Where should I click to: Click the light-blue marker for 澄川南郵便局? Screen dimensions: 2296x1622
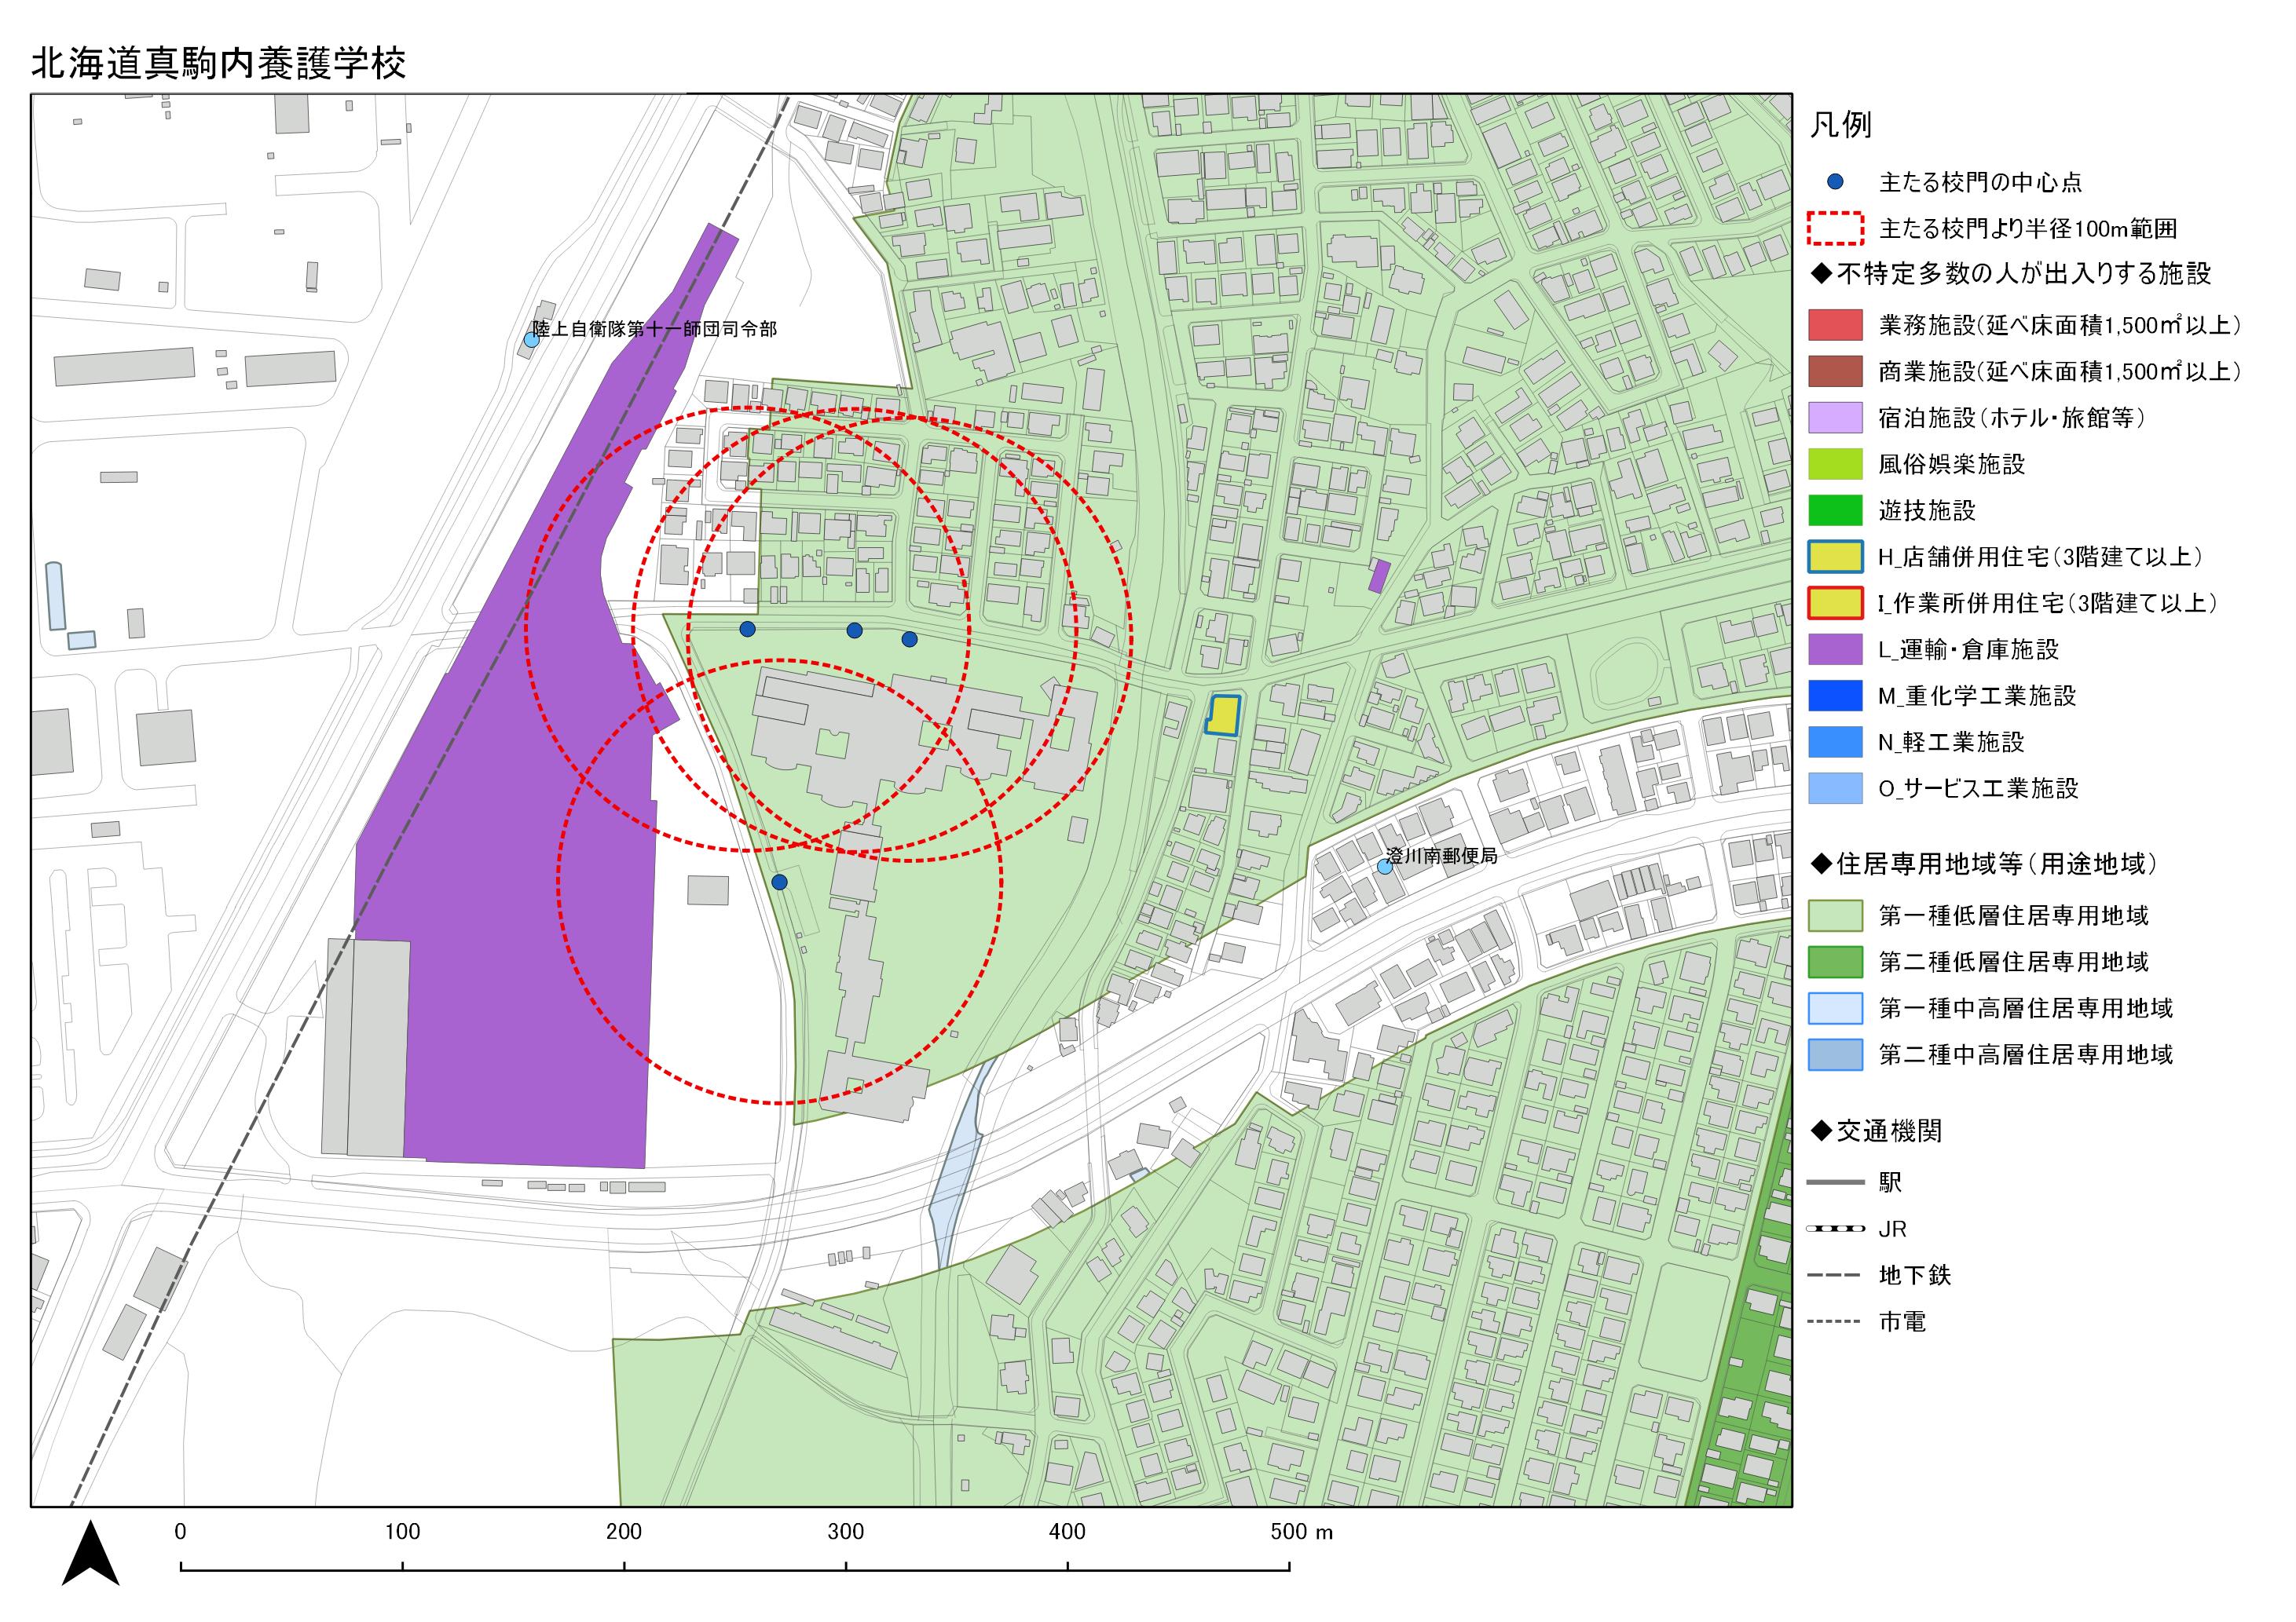[1385, 868]
